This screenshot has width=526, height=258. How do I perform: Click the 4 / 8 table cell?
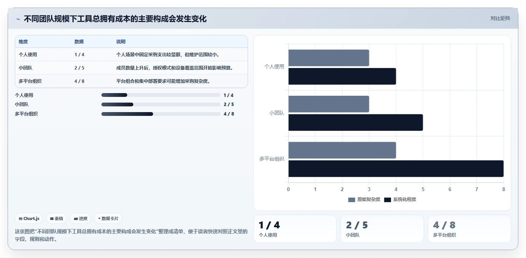pyautogui.click(x=80, y=81)
